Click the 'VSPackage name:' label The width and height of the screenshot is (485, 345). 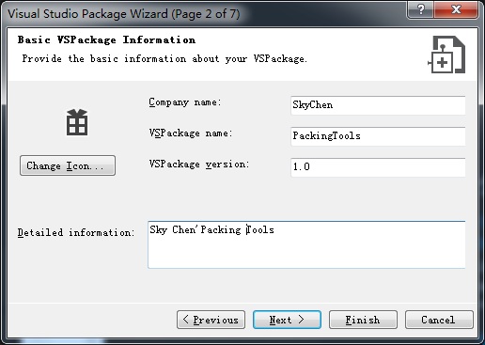191,133
